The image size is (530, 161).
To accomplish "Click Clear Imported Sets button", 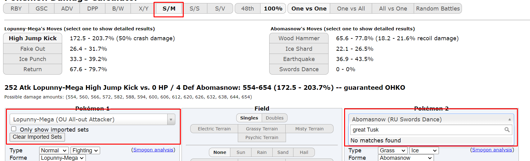I will (x=37, y=137).
